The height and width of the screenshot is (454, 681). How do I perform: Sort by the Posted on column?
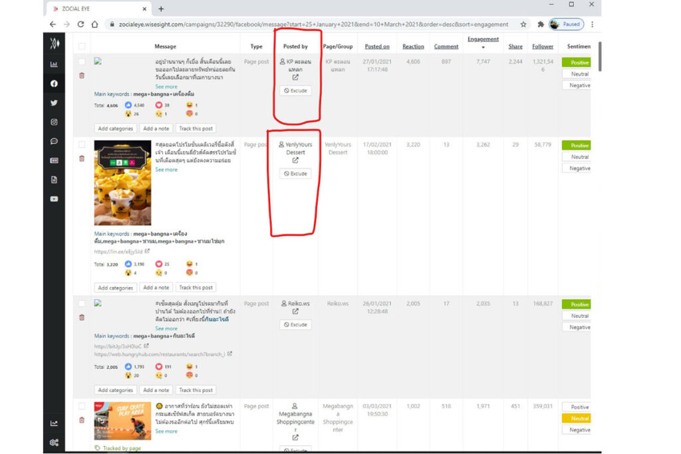(x=377, y=47)
